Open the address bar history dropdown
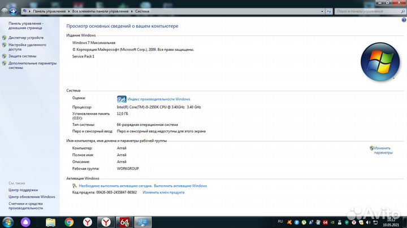This screenshot has width=407, height=228. [322, 11]
